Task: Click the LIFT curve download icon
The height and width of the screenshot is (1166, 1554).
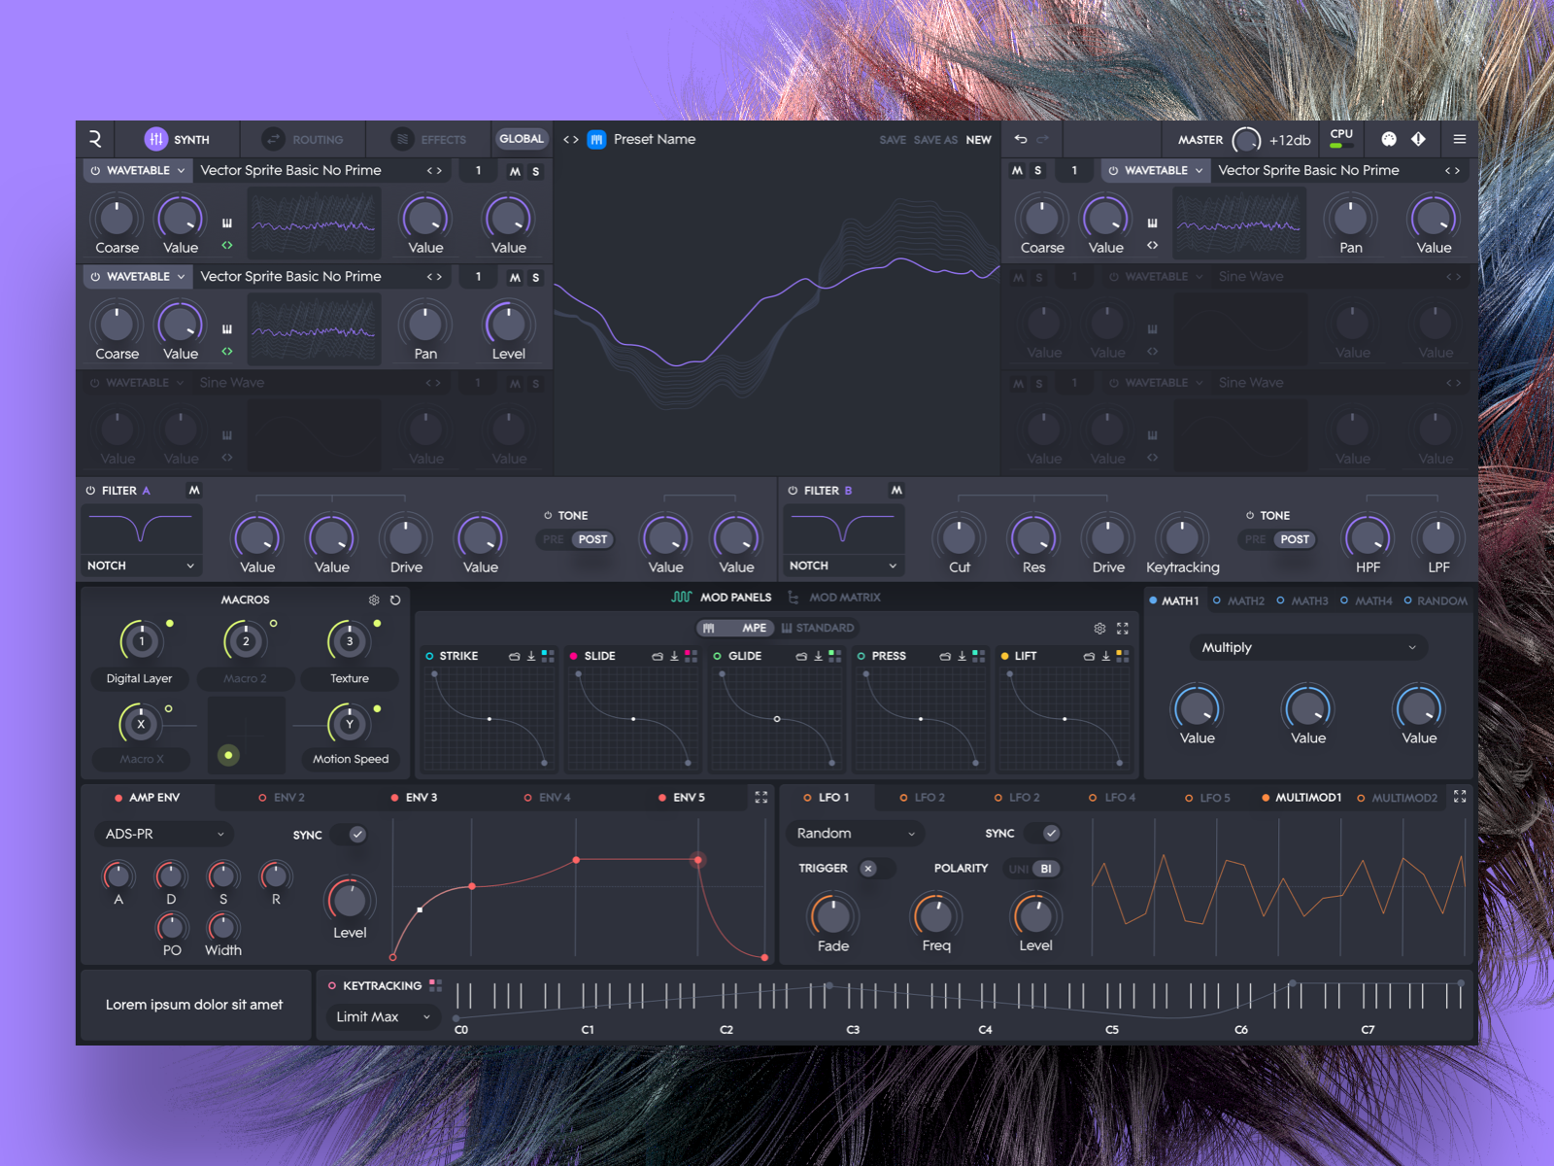Action: [1105, 656]
